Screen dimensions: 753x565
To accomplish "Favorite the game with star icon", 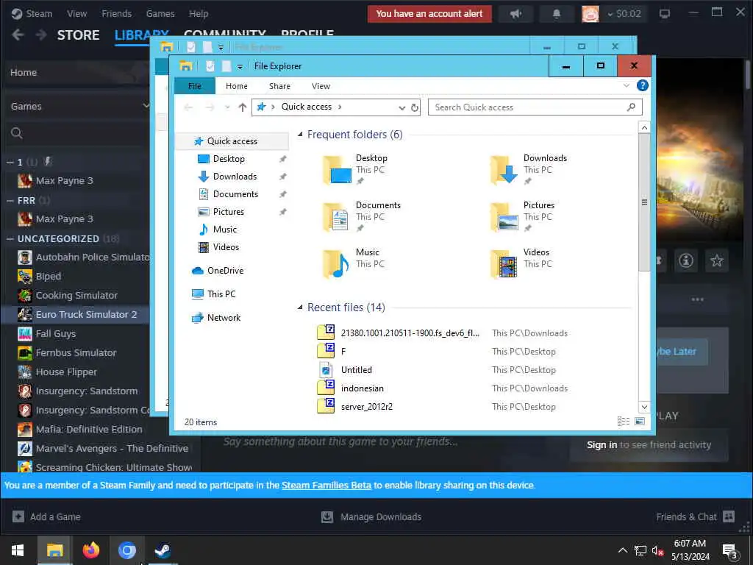I will 716,260.
